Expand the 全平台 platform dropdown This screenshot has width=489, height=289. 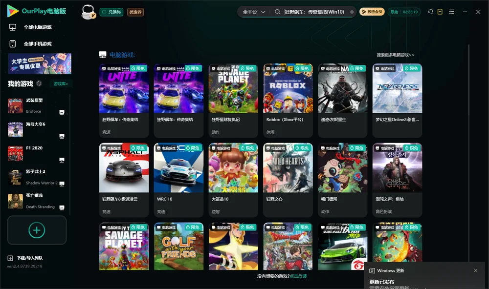(254, 12)
